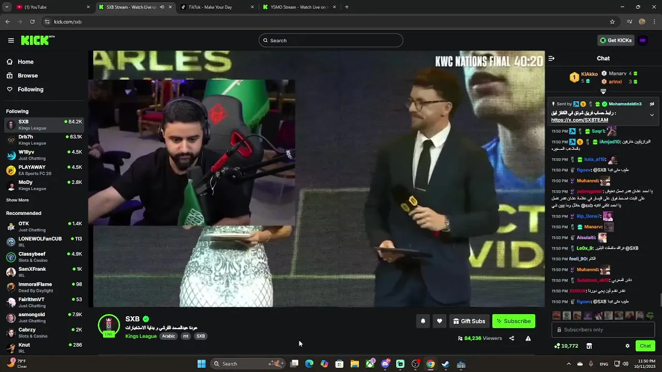Click the SXB stream tag
The height and width of the screenshot is (372, 662).
tap(201, 336)
